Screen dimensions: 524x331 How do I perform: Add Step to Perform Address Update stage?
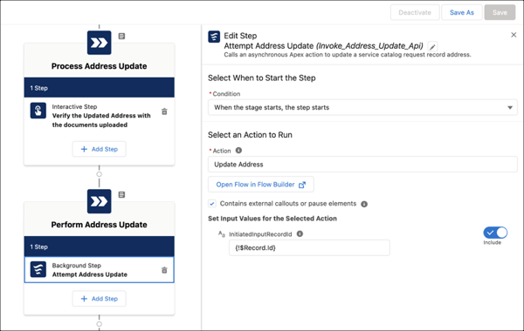(100, 299)
